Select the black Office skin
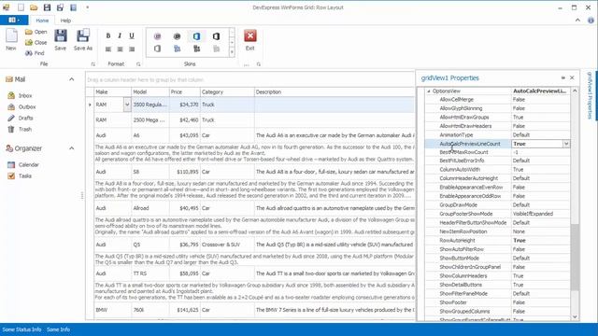The width and height of the screenshot is (598, 336). click(216, 36)
